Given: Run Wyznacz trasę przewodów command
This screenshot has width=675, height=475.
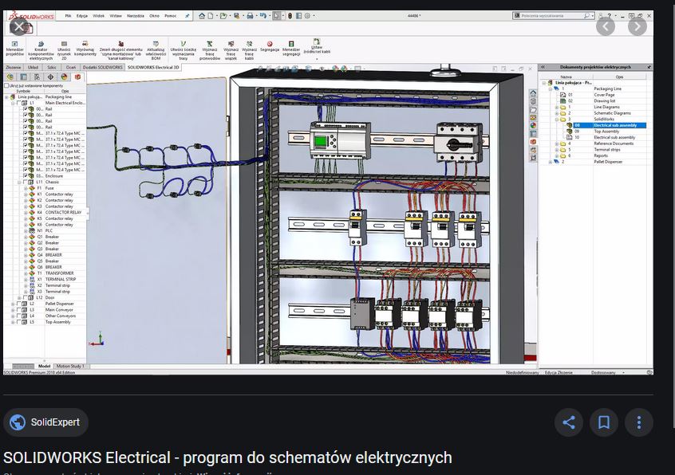Looking at the screenshot, I should [210, 50].
